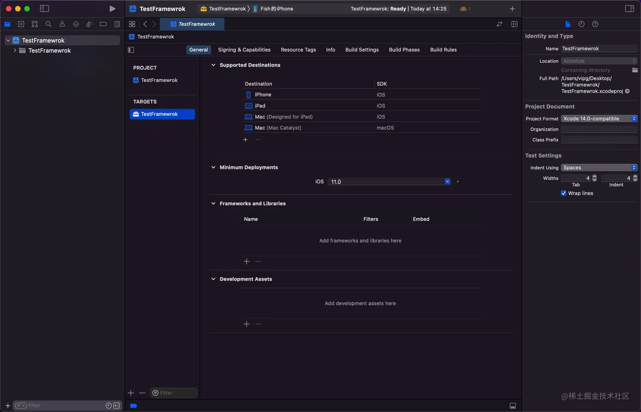Switch to the General tab
Viewport: 641px width, 412px height.
(x=198, y=50)
